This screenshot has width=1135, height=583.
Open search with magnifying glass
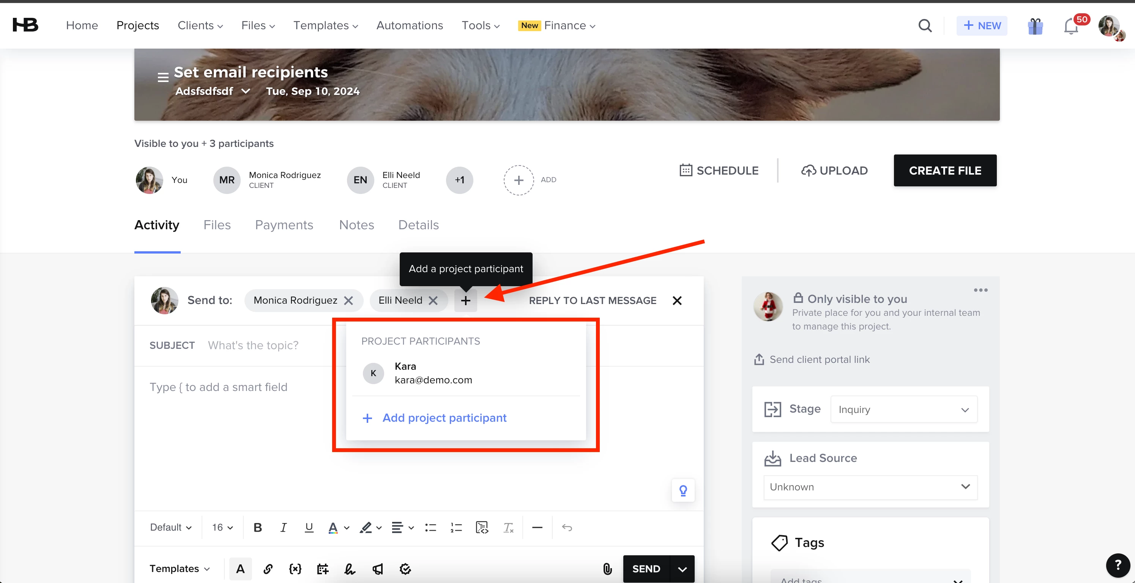925,26
